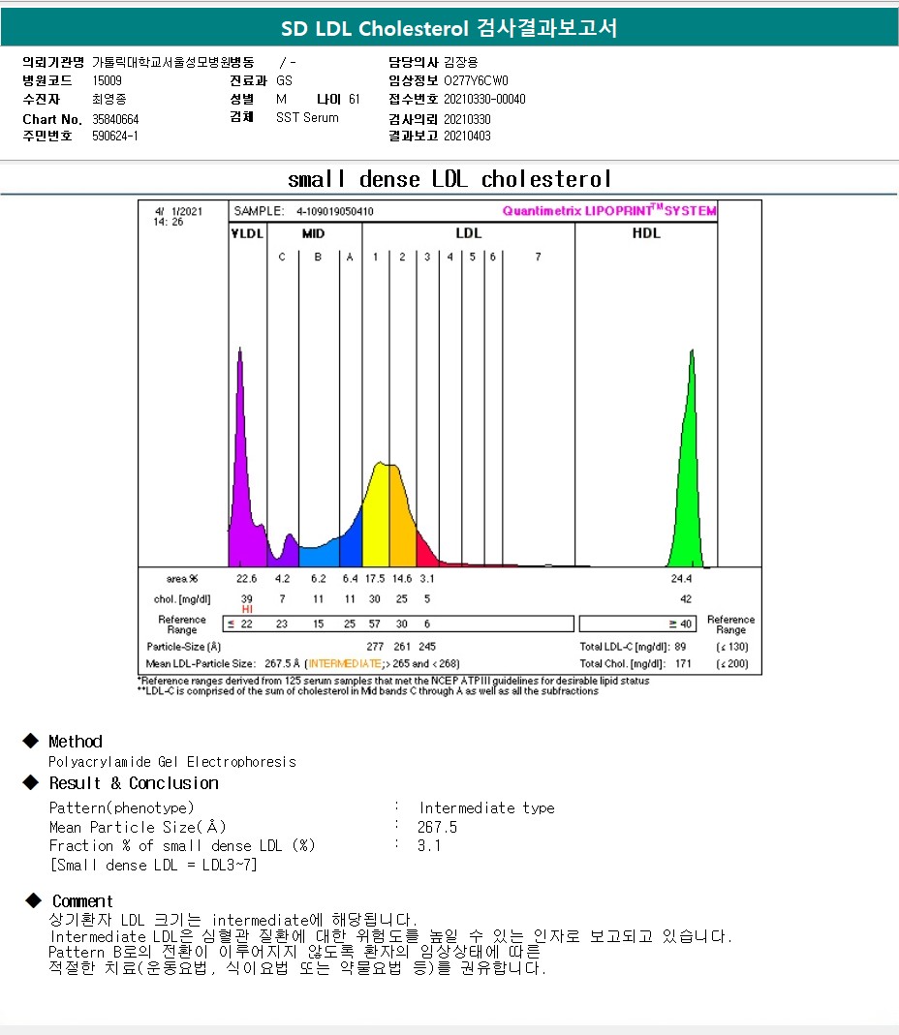Screen dimensions: 899x1035
Task: Click the age value 61
Action: click(355, 99)
